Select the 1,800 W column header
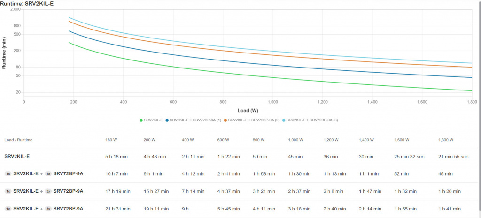The image size is (481, 218). pyautogui.click(x=446, y=140)
